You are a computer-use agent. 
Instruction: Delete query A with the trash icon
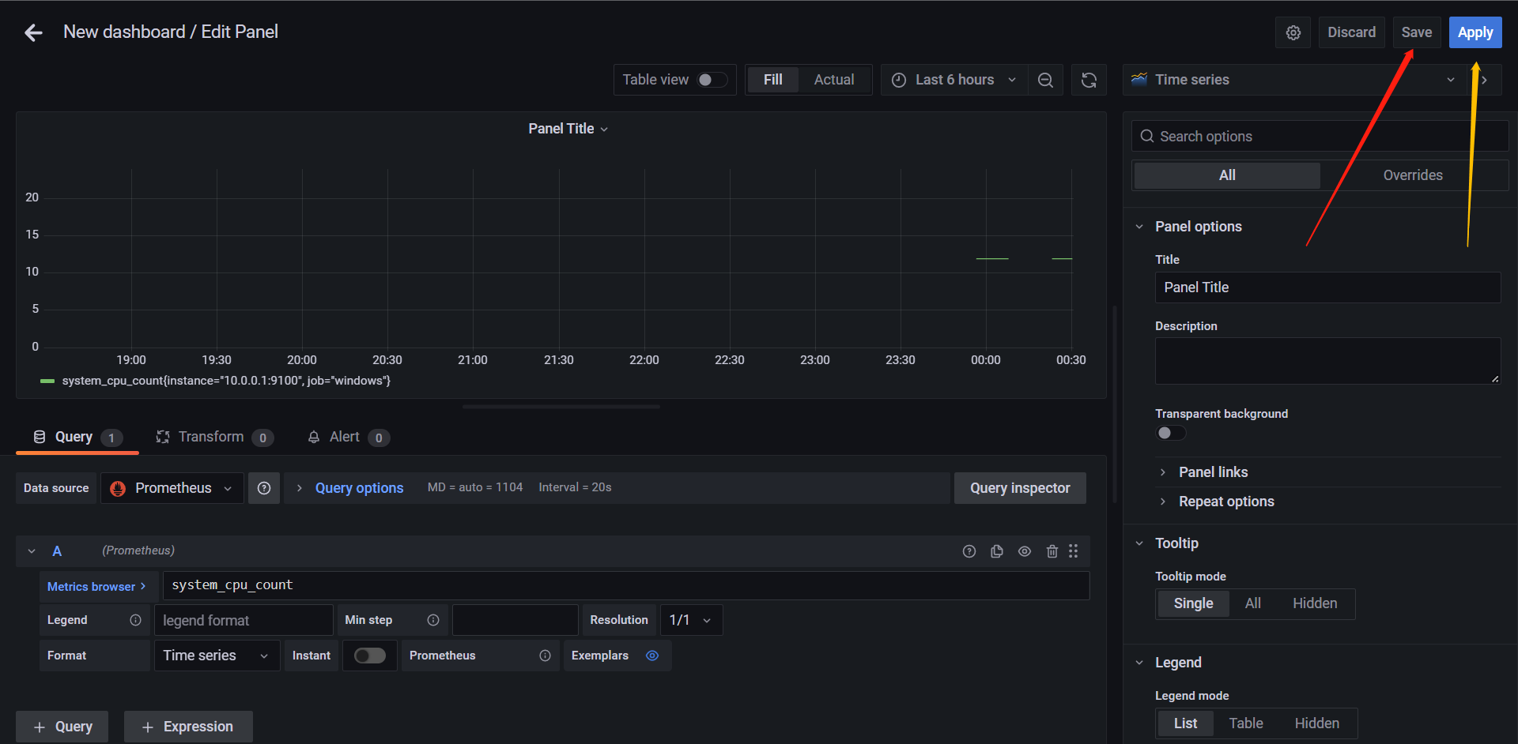pos(1052,551)
